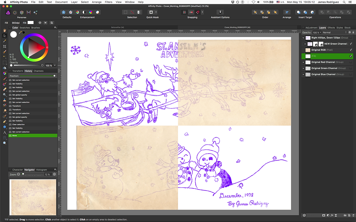Expand the Original Red Channel group
Viewport: 356px width, 222px height.
coord(303,62)
